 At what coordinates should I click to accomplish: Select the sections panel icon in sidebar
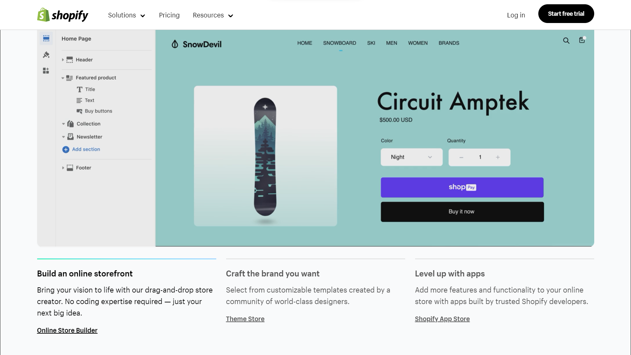pyautogui.click(x=46, y=38)
